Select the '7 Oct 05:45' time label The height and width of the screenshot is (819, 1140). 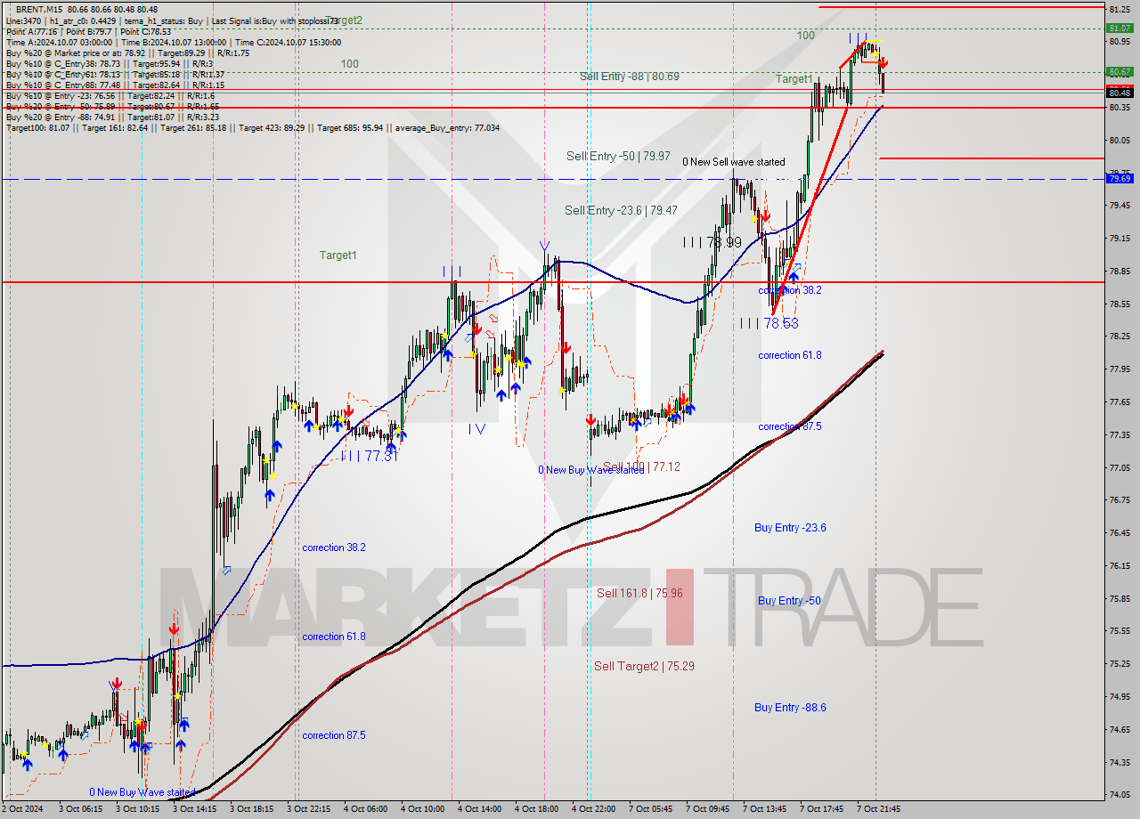click(651, 809)
